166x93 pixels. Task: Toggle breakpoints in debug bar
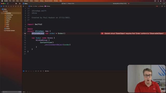click(x=24, y=71)
